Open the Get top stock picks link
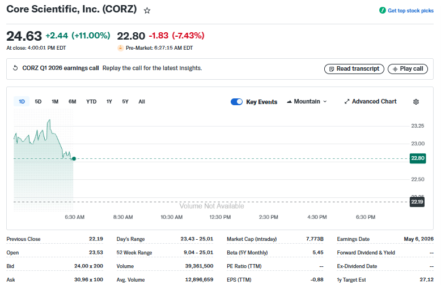 click(x=410, y=11)
